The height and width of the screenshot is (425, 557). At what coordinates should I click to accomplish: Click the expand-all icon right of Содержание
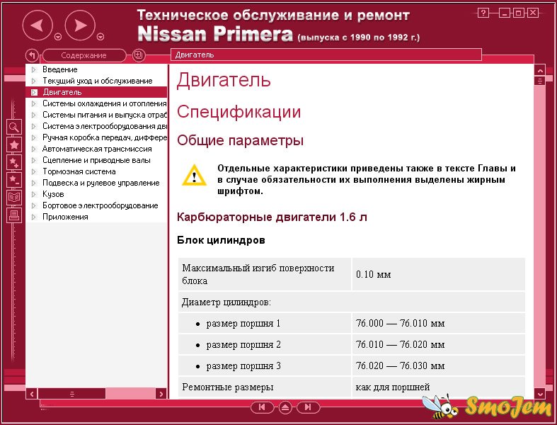pos(138,55)
